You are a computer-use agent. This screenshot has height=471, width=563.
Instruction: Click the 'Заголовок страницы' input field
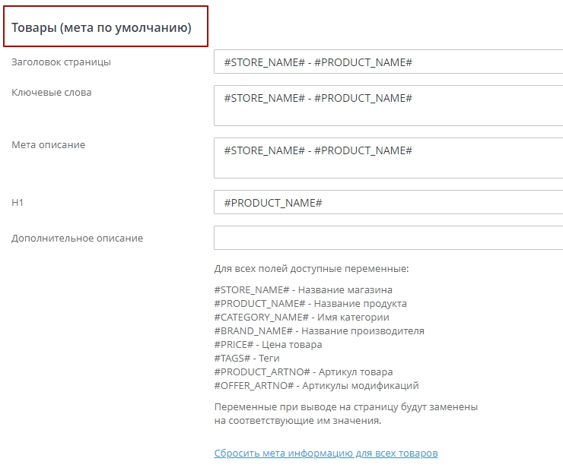[388, 62]
